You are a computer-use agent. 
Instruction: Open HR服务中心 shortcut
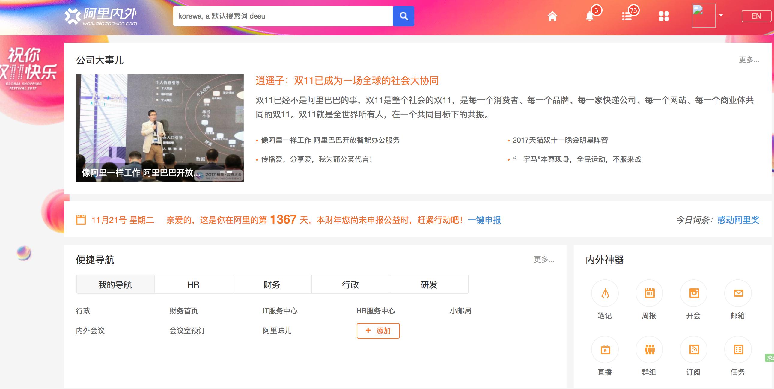tap(376, 311)
